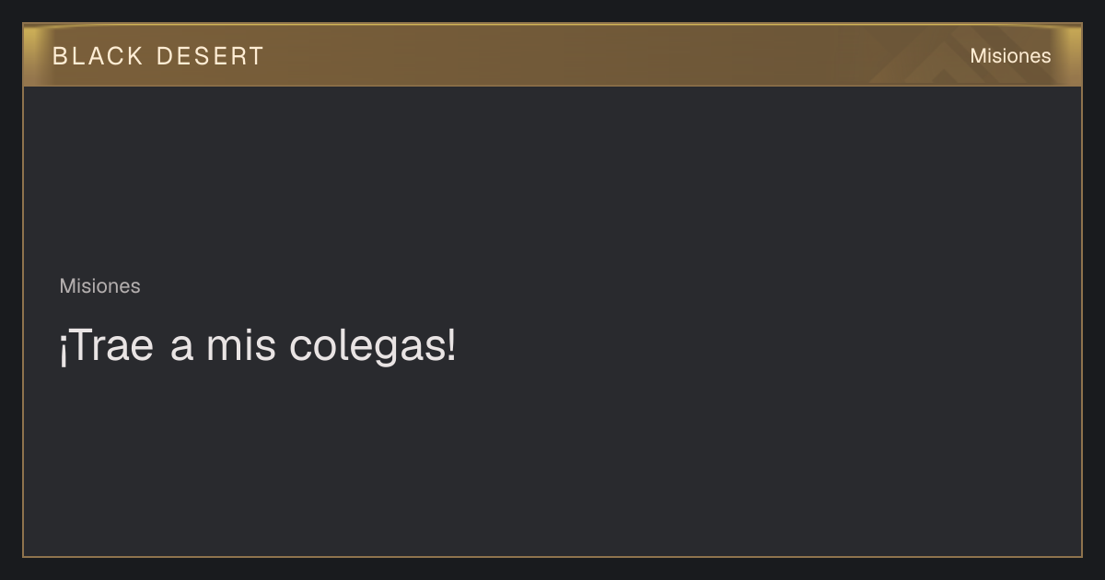Click the '¡Trae a mis colegas!' heading
Screen dimensions: 1105x580
pyautogui.click(x=258, y=347)
